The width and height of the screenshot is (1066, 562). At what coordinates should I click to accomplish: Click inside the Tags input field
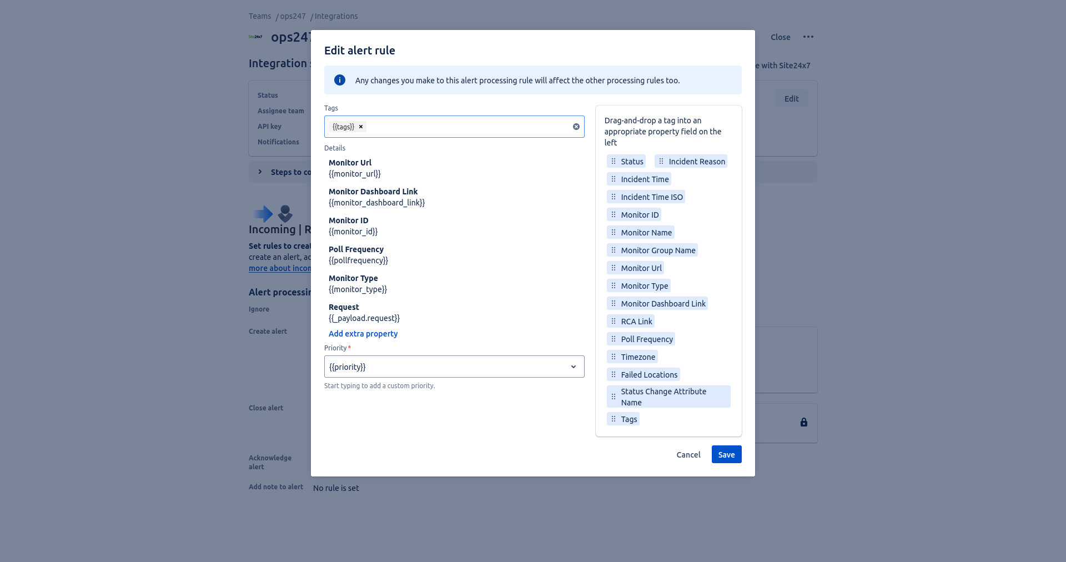click(x=466, y=127)
